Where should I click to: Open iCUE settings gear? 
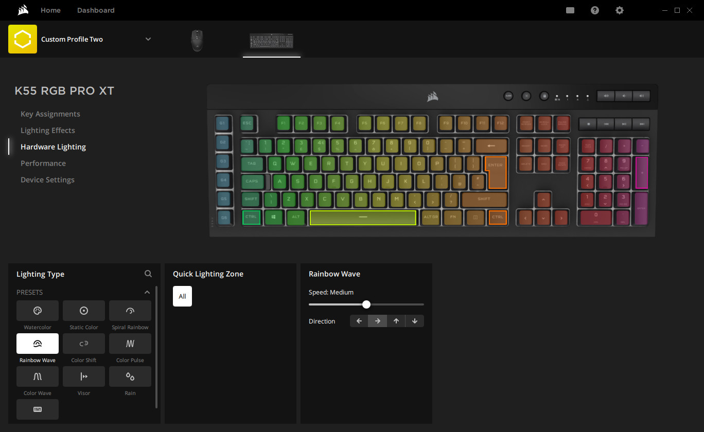tap(620, 10)
